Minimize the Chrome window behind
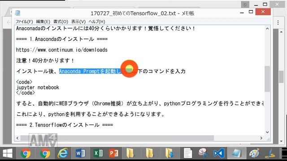The width and height of the screenshot is (287, 161). point(256,5)
